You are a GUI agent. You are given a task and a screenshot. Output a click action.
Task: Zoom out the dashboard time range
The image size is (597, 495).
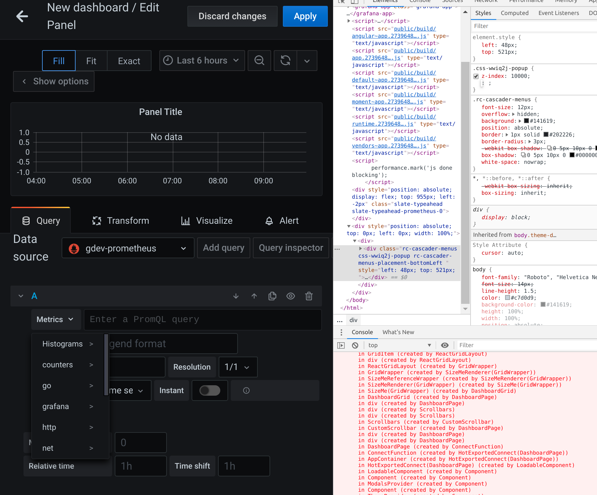(259, 61)
